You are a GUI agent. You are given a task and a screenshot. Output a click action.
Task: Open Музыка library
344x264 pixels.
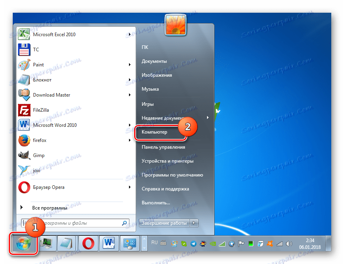pyautogui.click(x=150, y=89)
